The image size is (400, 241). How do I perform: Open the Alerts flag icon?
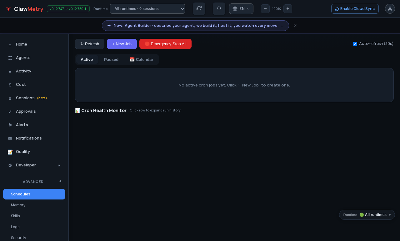pos(10,125)
